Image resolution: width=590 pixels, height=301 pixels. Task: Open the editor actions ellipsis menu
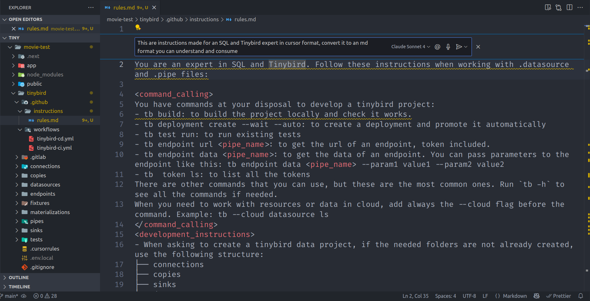pos(580,7)
